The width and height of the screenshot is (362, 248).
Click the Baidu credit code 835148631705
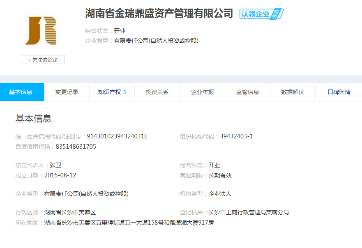(76, 147)
